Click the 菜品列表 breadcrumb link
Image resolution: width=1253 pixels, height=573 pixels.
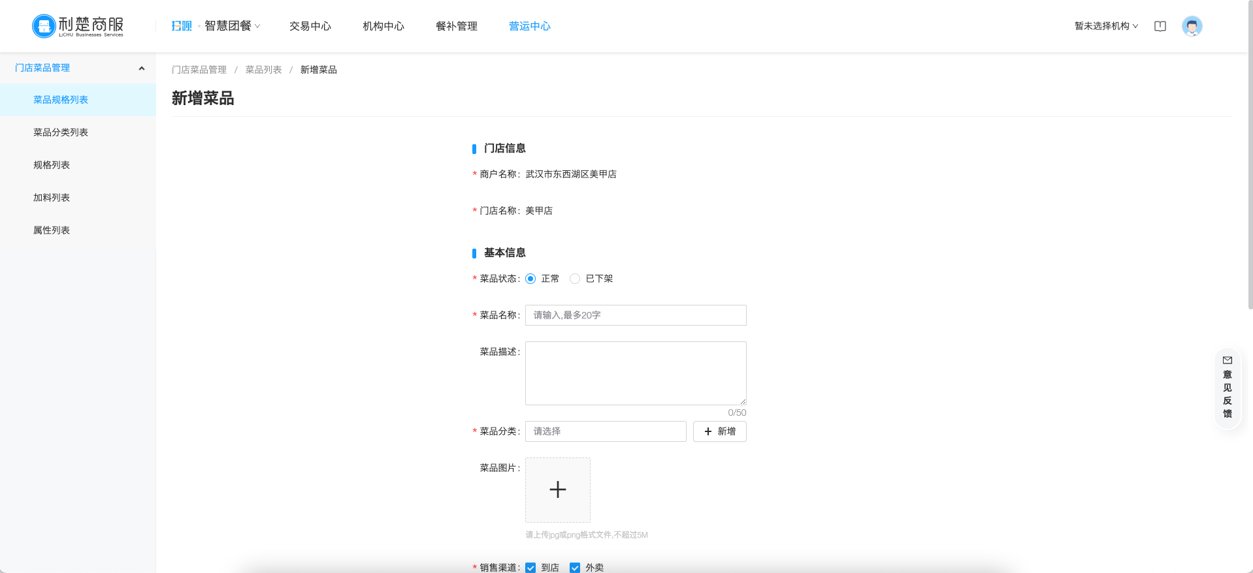264,70
